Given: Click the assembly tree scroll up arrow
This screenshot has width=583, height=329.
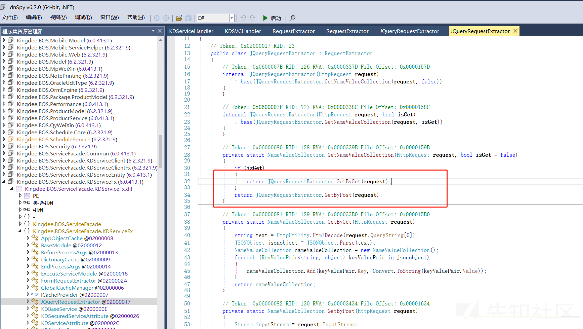Looking at the screenshot, I should 160,40.
